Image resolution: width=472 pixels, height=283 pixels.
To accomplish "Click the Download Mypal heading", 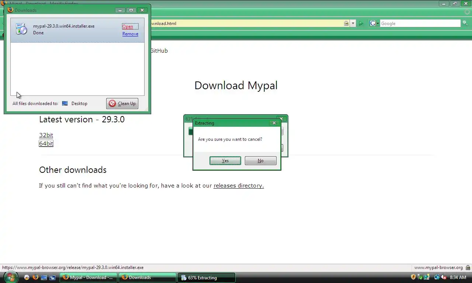I will [236, 85].
